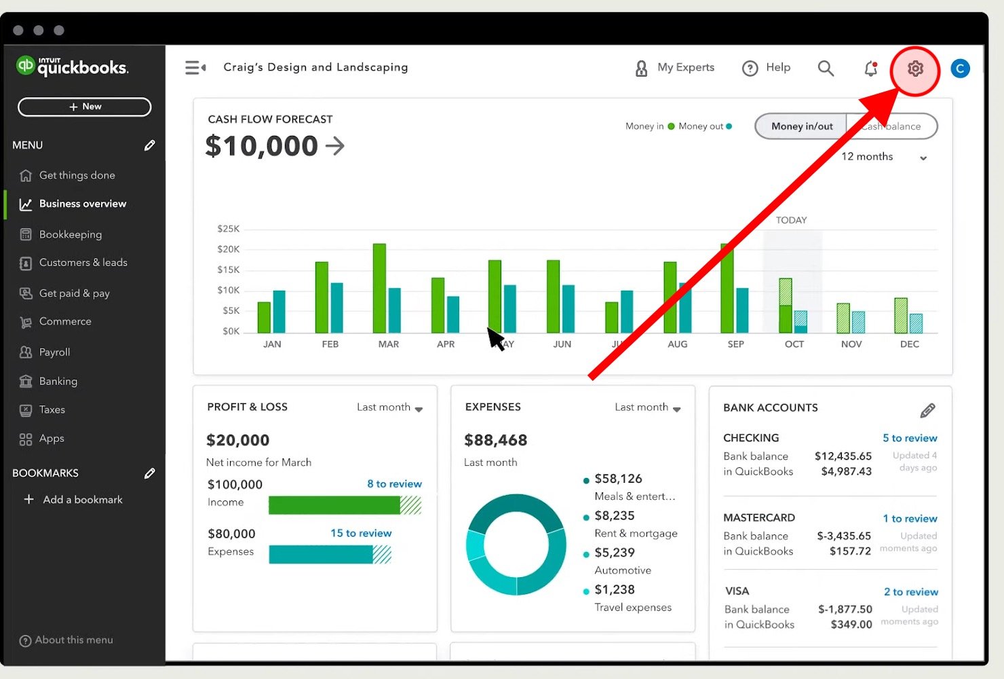Image resolution: width=1004 pixels, height=679 pixels.
Task: Switch to Cash balance view
Action: tap(892, 126)
